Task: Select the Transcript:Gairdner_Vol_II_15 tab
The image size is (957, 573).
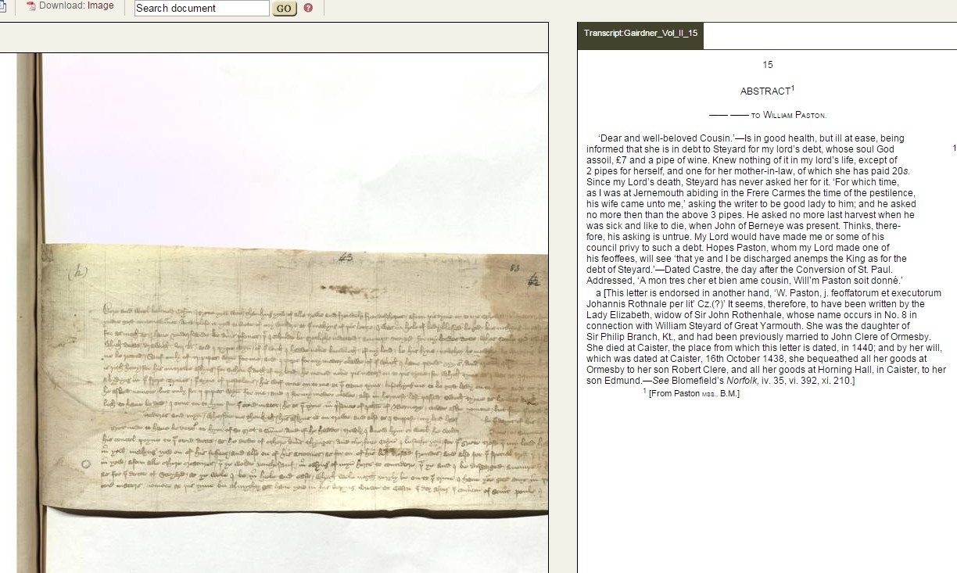Action: [x=640, y=34]
